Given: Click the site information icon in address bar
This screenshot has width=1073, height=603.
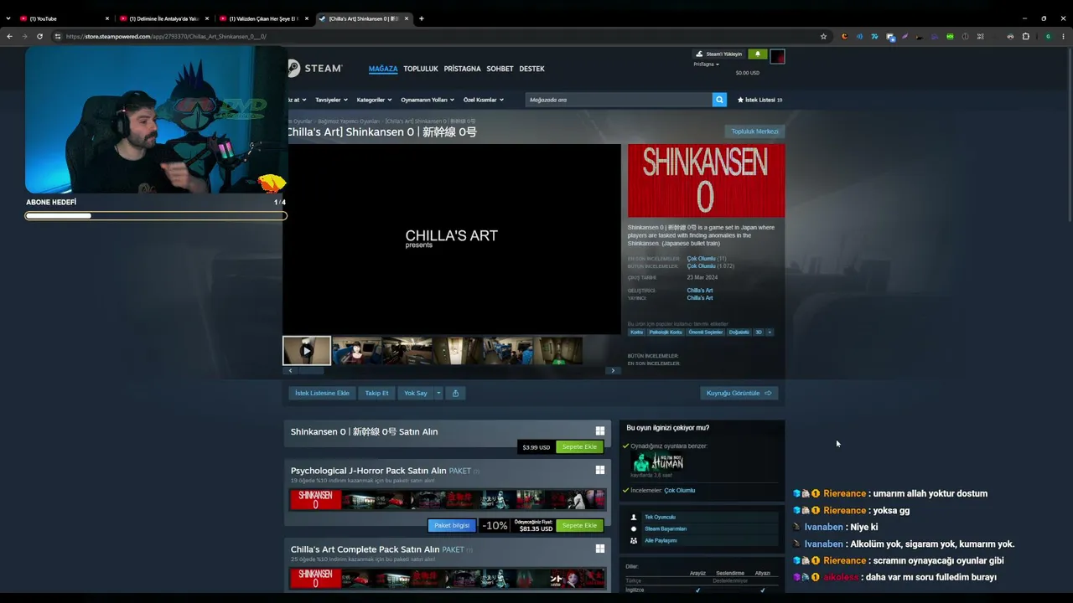Looking at the screenshot, I should click(58, 36).
